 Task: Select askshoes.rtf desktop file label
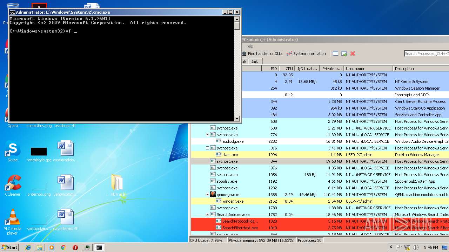(x=65, y=126)
